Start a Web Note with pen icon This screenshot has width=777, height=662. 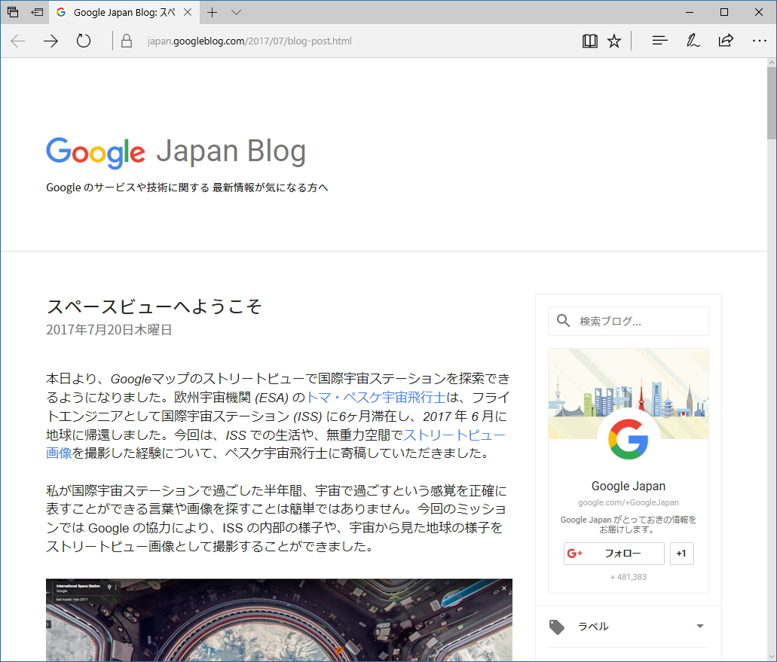[x=693, y=40]
